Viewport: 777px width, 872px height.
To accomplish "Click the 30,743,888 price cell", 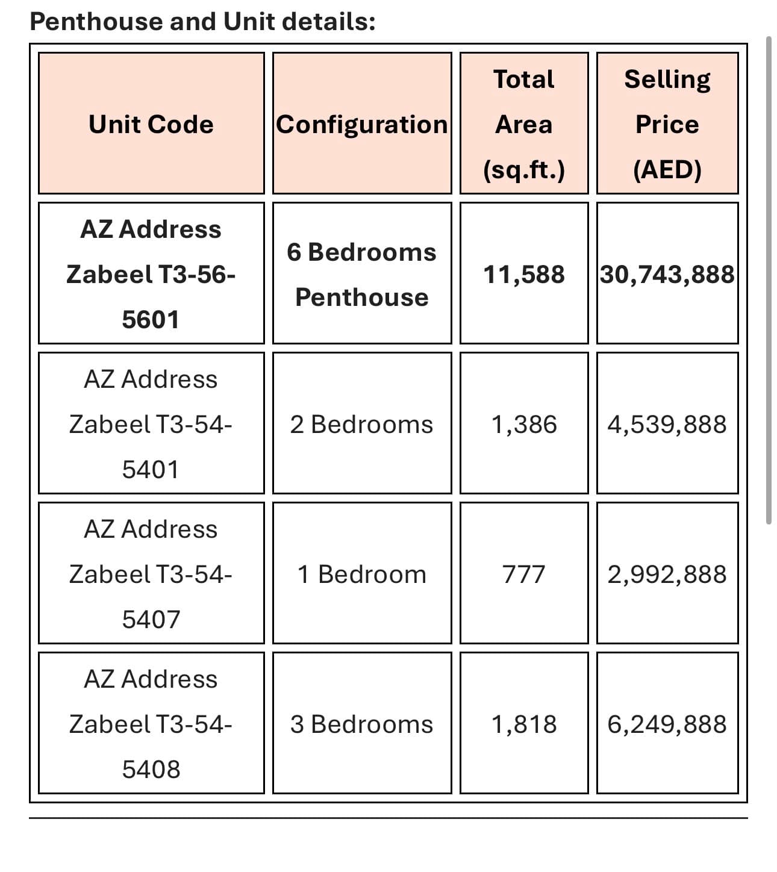I will [x=667, y=273].
